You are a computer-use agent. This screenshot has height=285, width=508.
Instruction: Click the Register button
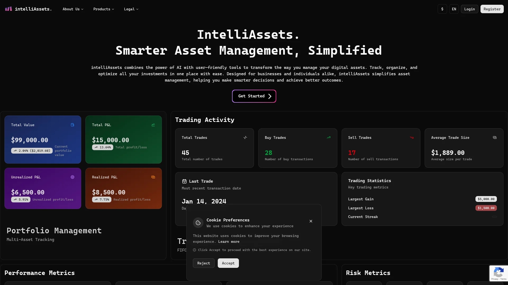[x=492, y=9]
